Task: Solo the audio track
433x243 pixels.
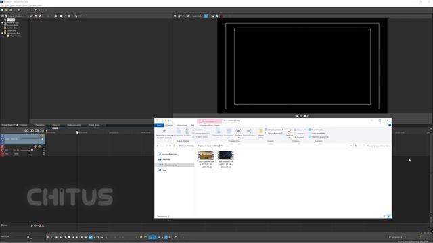Action: 39,146
